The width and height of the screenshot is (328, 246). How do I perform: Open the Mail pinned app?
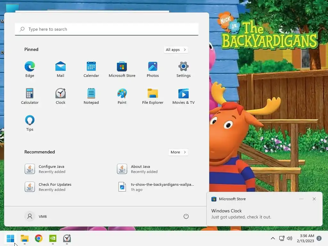pos(61,70)
